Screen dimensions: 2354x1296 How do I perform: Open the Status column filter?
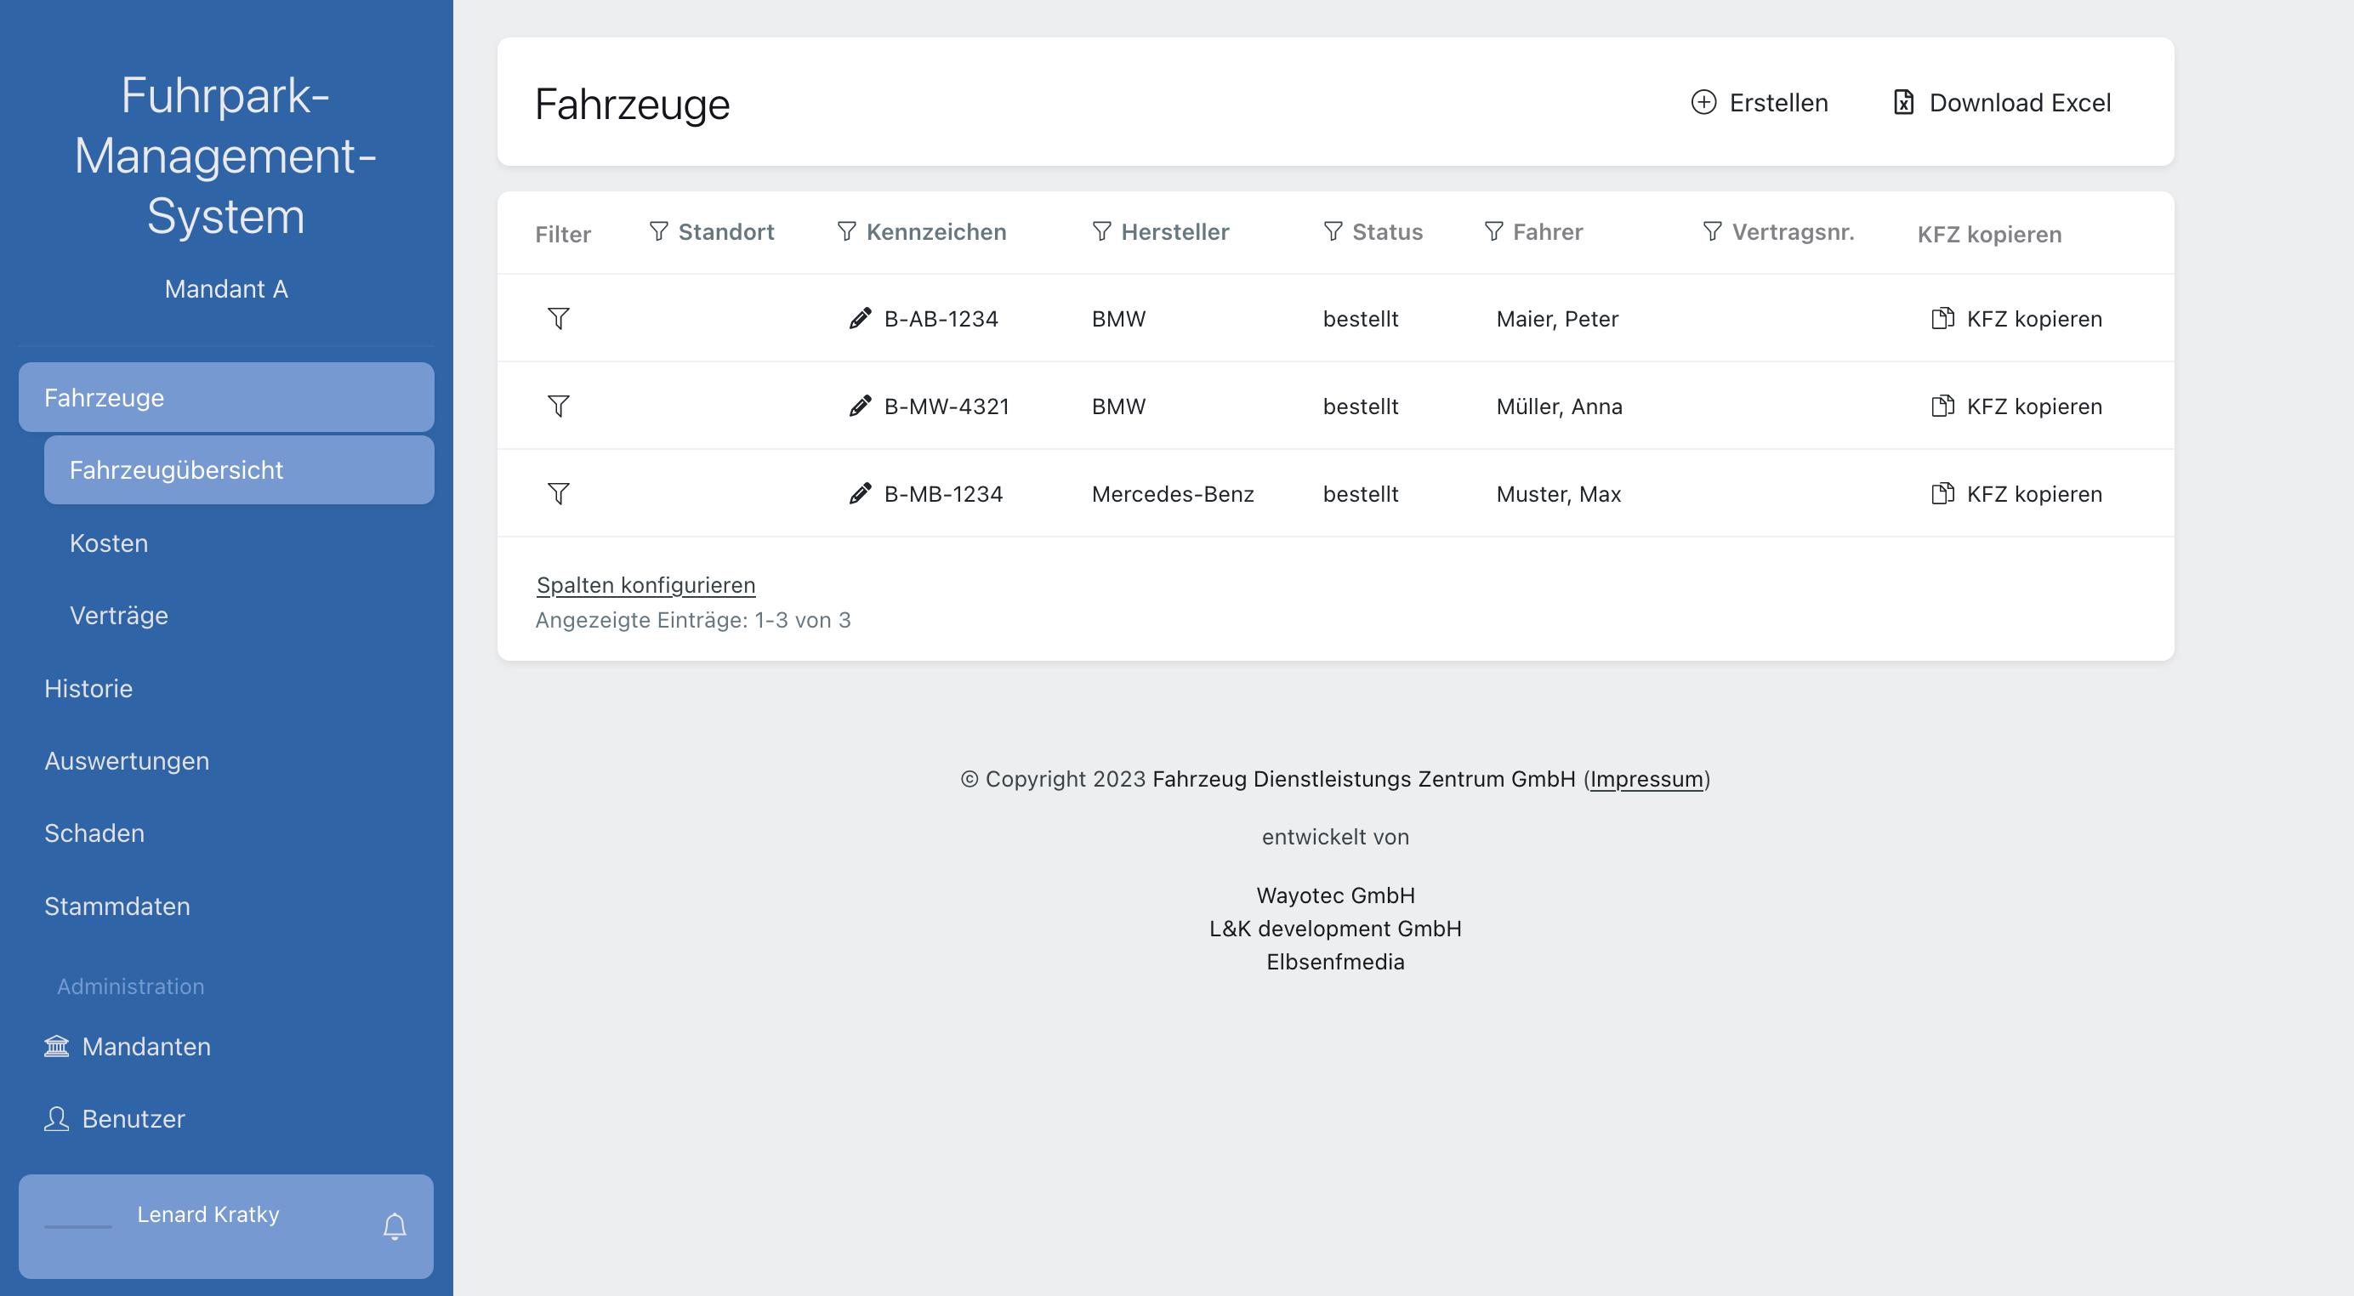tap(1333, 232)
